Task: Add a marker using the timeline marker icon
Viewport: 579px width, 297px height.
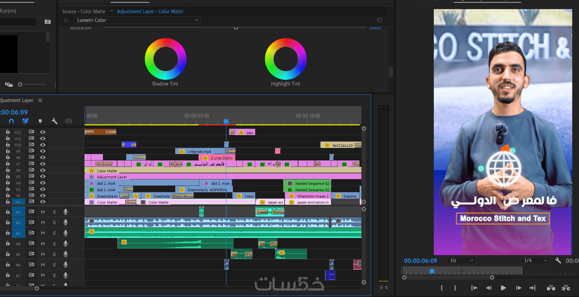Action: pyautogui.click(x=40, y=121)
